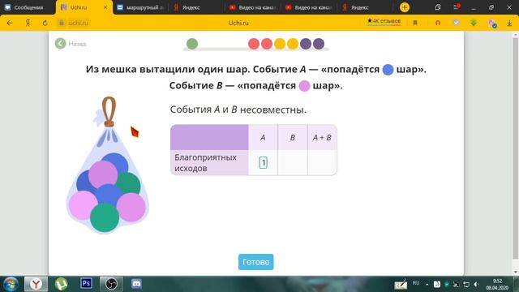
Task: Click the RU language indicator
Action: (416, 283)
